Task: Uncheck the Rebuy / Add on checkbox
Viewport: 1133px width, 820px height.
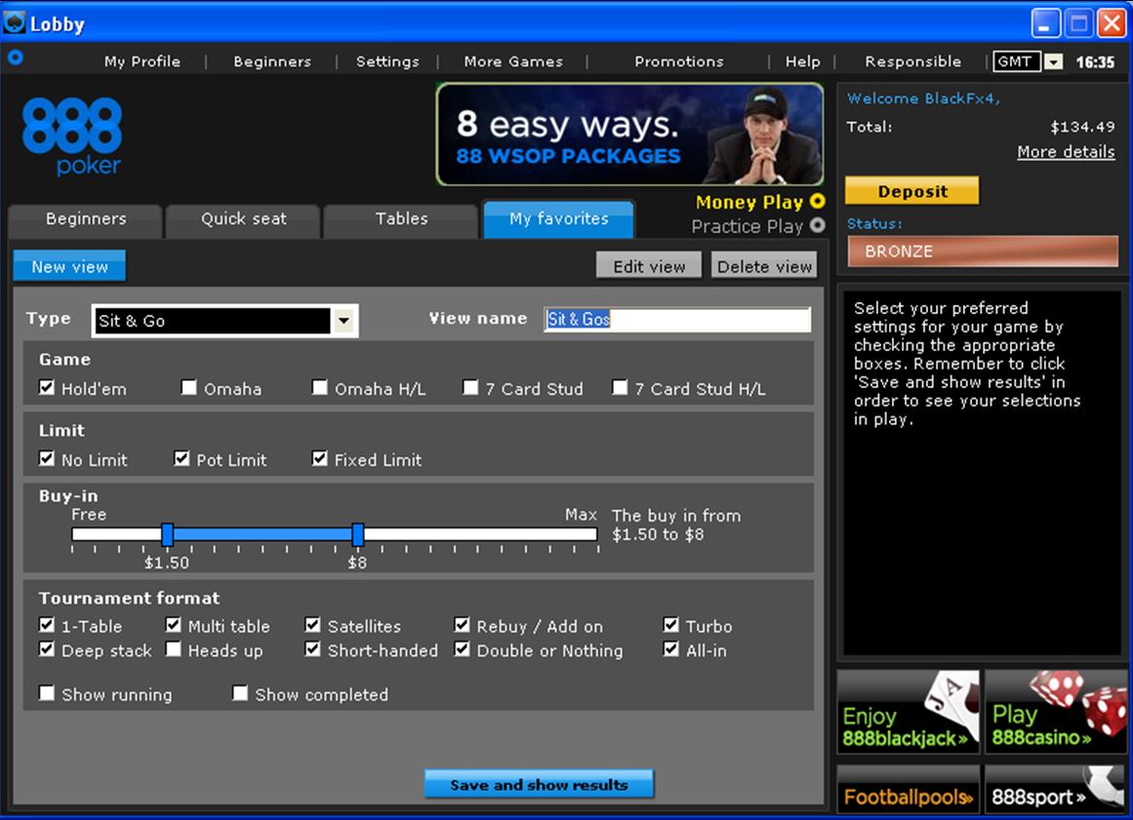Action: (462, 624)
